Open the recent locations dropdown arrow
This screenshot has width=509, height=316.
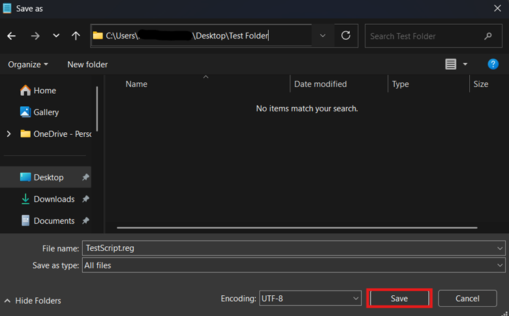[56, 36]
